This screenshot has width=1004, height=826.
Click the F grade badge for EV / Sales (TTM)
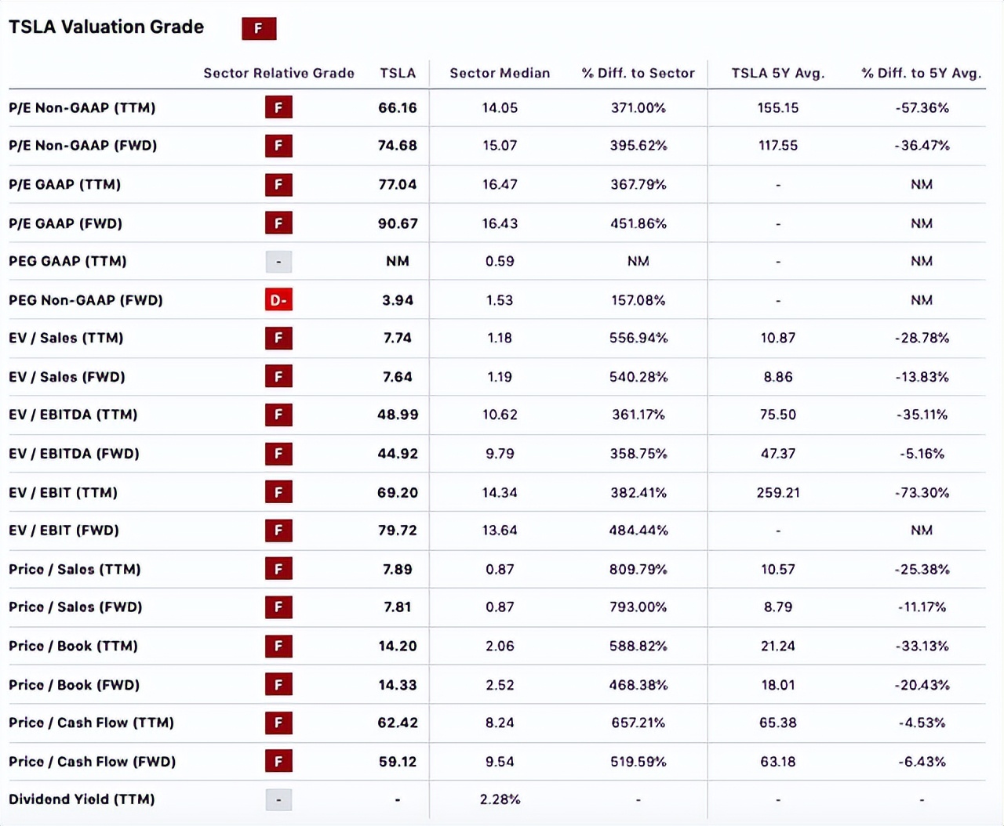point(278,339)
